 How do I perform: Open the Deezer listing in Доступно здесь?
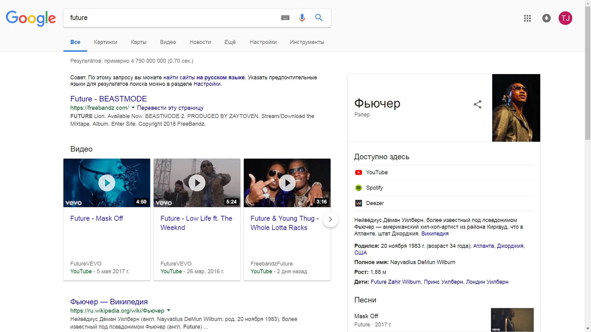tap(375, 203)
